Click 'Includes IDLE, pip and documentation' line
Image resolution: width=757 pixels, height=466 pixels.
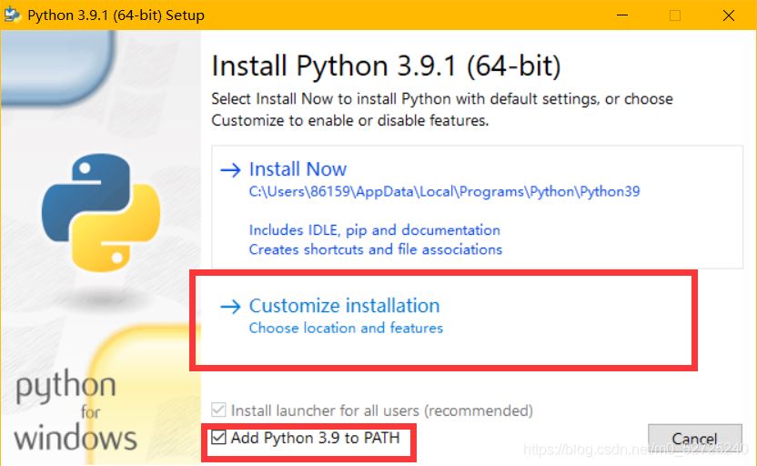(374, 230)
